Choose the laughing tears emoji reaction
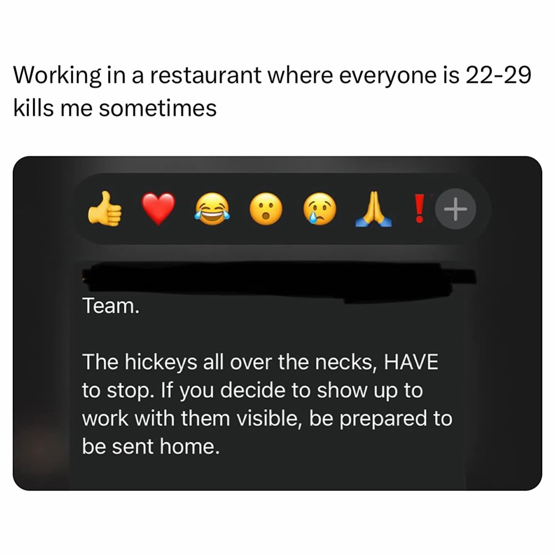 point(212,209)
